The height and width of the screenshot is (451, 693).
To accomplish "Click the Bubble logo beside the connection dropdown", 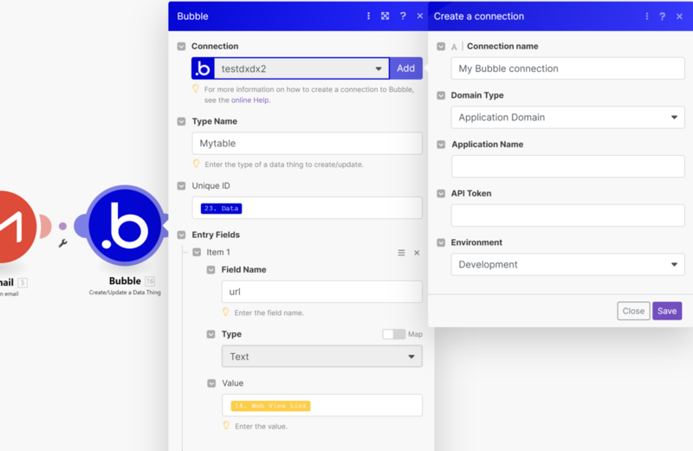I will [x=203, y=68].
